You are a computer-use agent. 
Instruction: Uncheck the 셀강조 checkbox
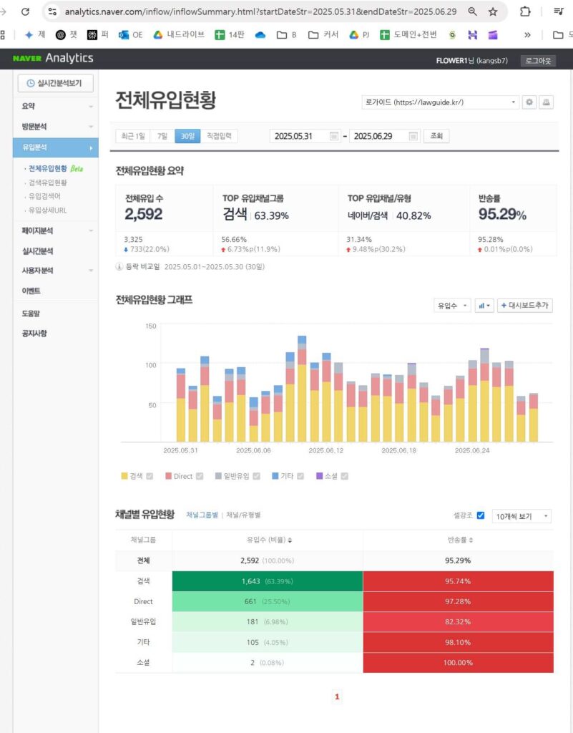coord(481,515)
